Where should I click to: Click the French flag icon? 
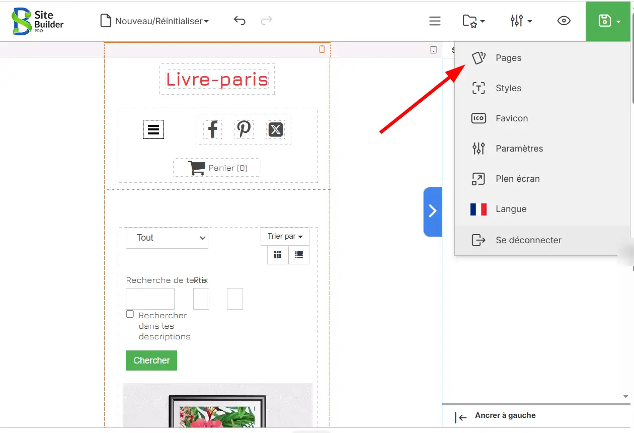[479, 209]
